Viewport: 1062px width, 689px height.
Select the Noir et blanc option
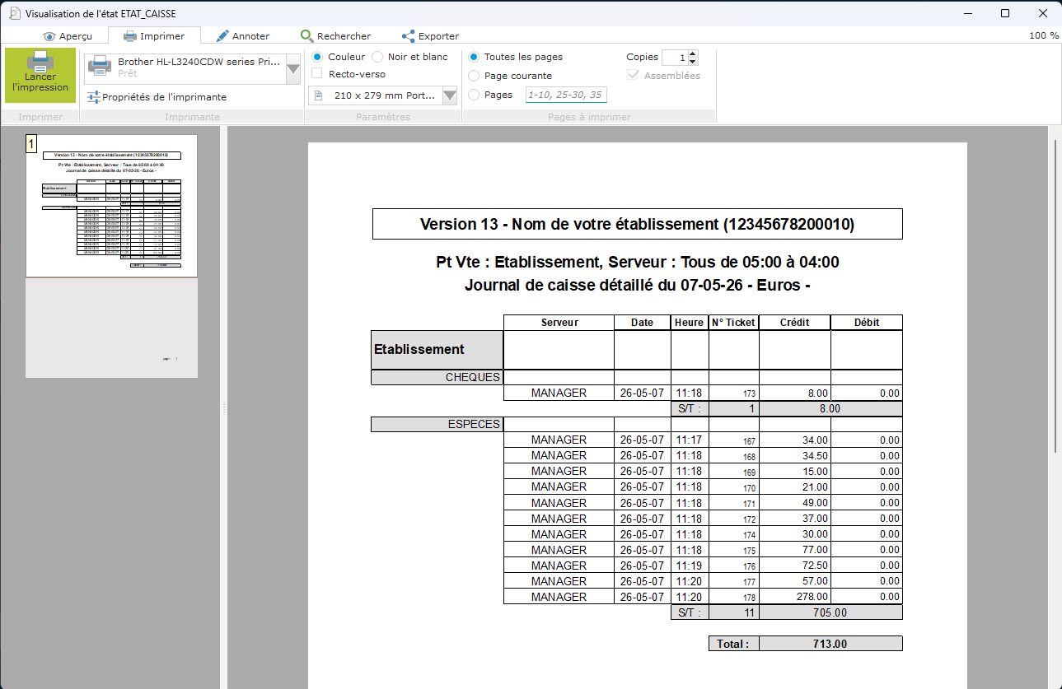tap(377, 57)
